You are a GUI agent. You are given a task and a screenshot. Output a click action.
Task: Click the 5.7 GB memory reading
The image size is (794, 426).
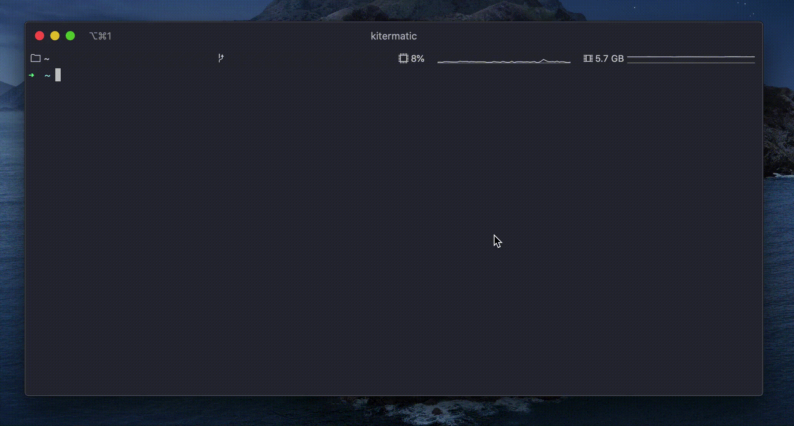click(x=609, y=59)
